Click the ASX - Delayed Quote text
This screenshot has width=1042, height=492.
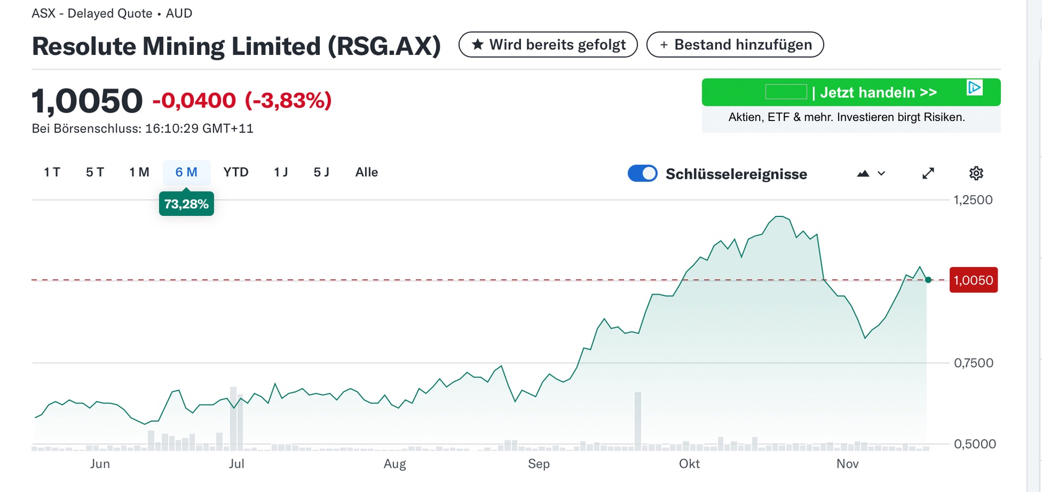[x=92, y=13]
